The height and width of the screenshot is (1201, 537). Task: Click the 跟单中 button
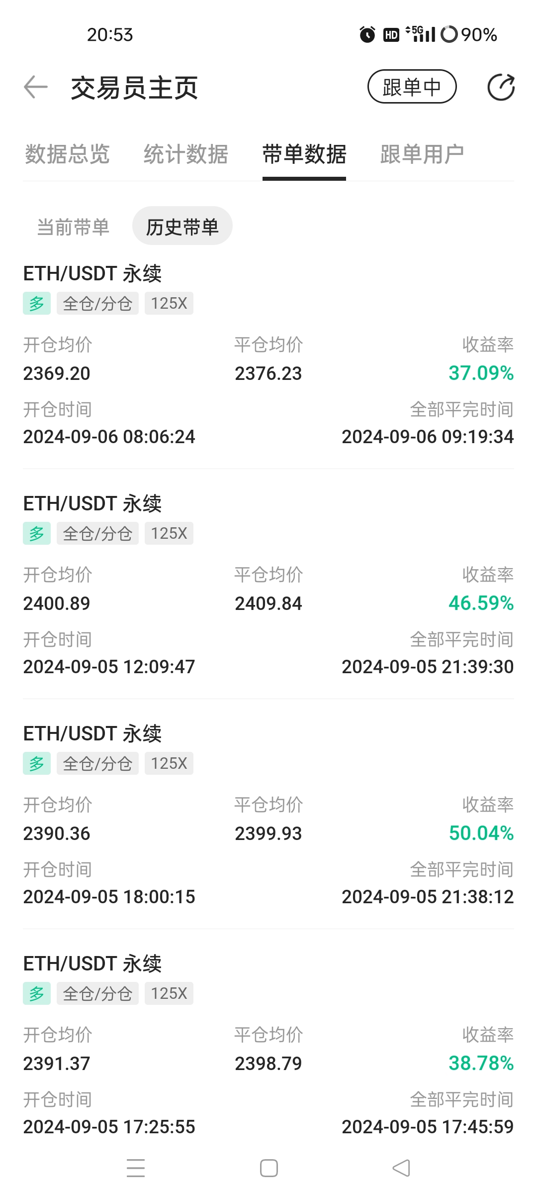coord(412,87)
